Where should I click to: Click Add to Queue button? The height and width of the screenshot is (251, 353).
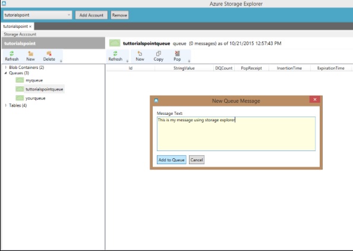tap(172, 160)
